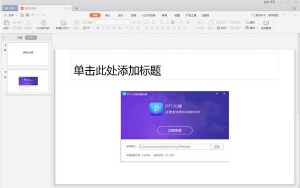Open the Developer Tools (开发工具) tab
The width and height of the screenshot is (300, 188).
tap(191, 15)
